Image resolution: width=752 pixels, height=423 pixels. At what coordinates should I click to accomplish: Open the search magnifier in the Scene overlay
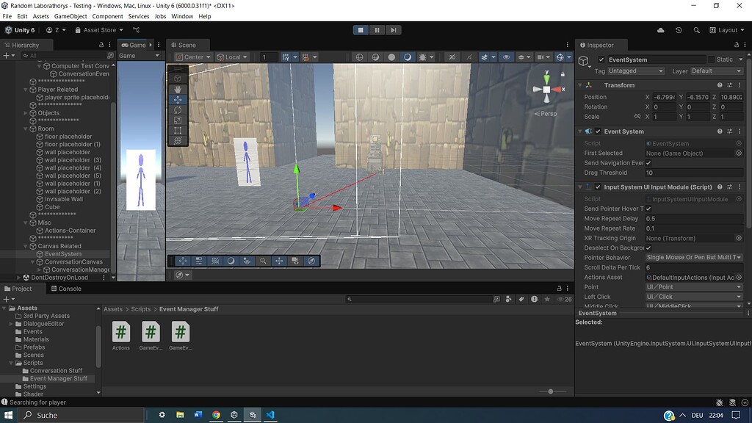[263, 261]
